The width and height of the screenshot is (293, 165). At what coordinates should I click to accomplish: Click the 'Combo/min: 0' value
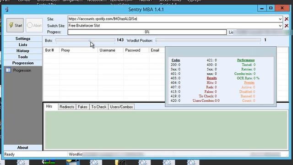coord(245,74)
